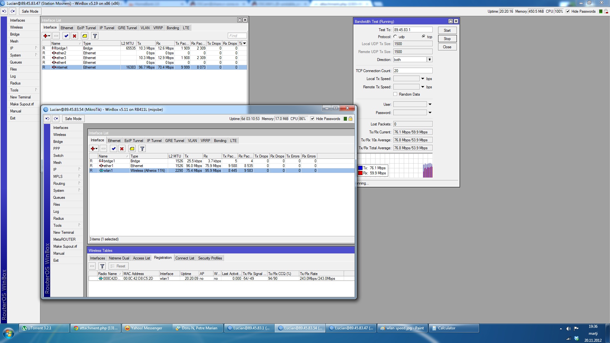Switch to the EoIP Tunnel tab in the back window
Screen dimensions: 610x343
86,28
